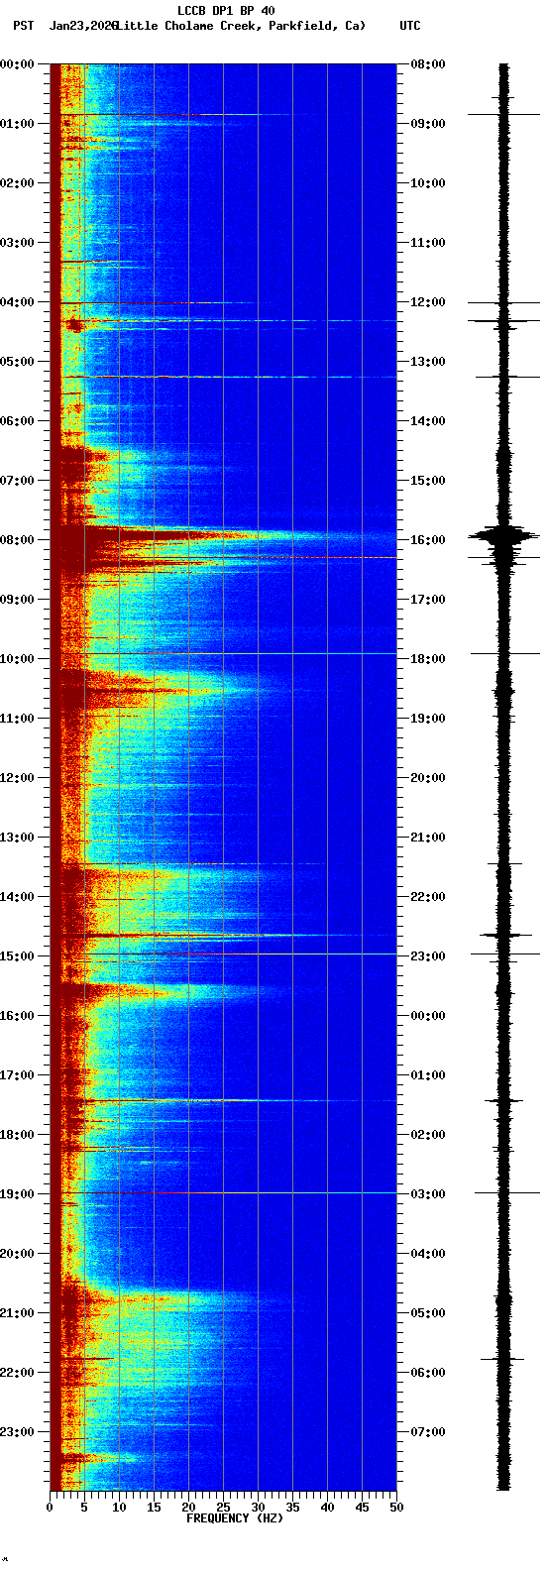Click the 22:00 UTC time label

point(428,897)
